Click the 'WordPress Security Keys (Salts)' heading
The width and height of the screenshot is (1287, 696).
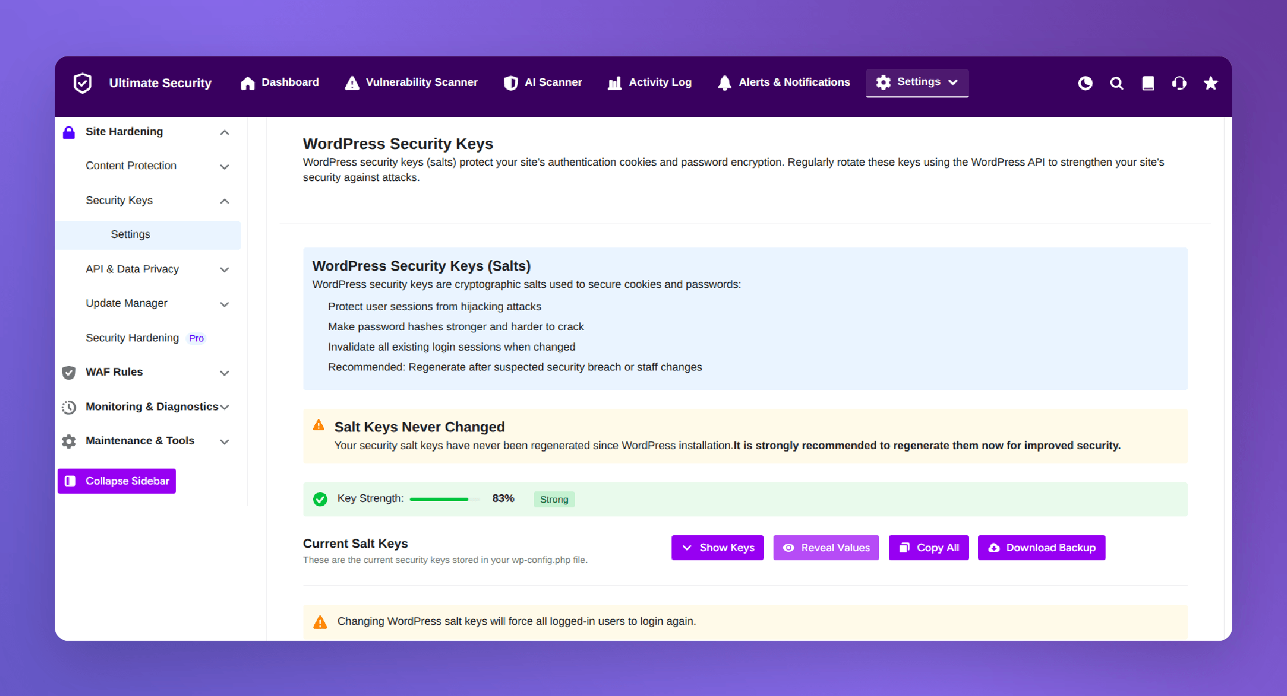(x=422, y=266)
